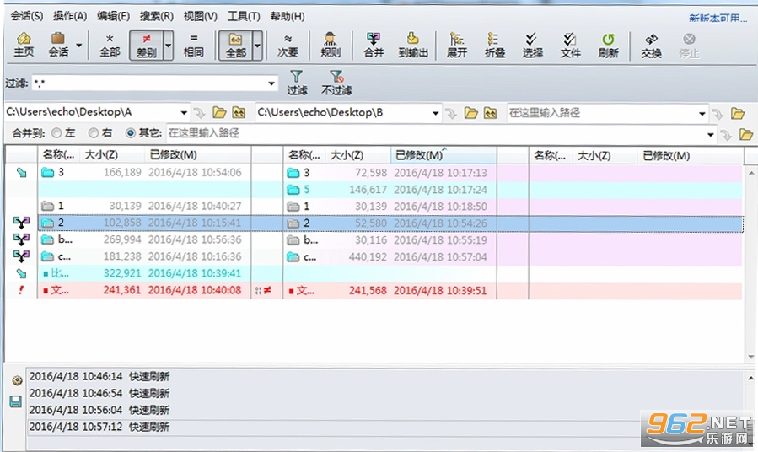
Task: Expand the 合并到 output path dropdown
Action: click(710, 134)
